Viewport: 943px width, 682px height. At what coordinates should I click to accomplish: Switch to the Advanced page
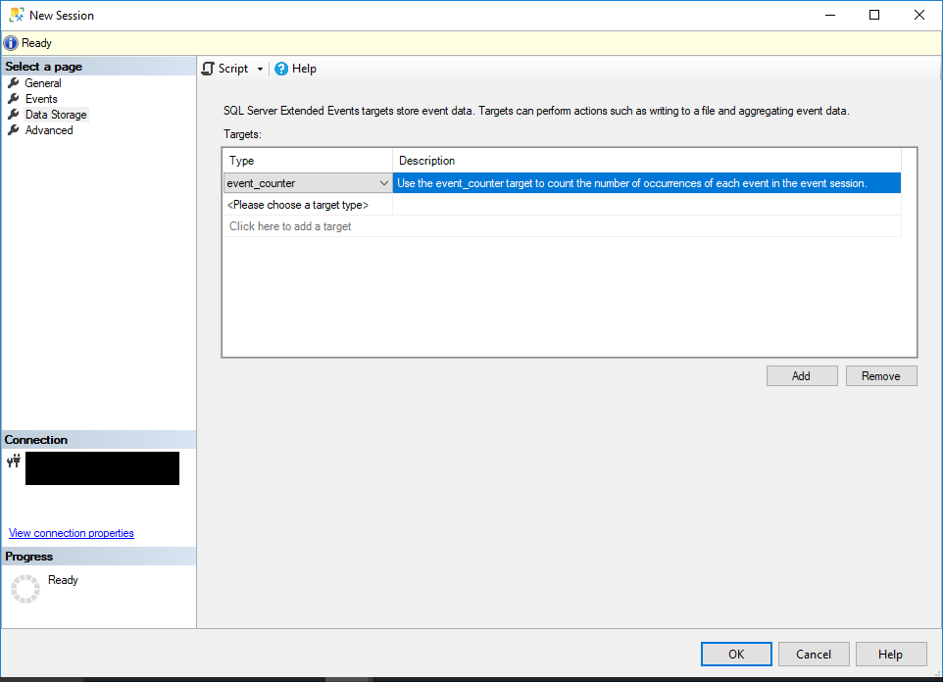(49, 129)
